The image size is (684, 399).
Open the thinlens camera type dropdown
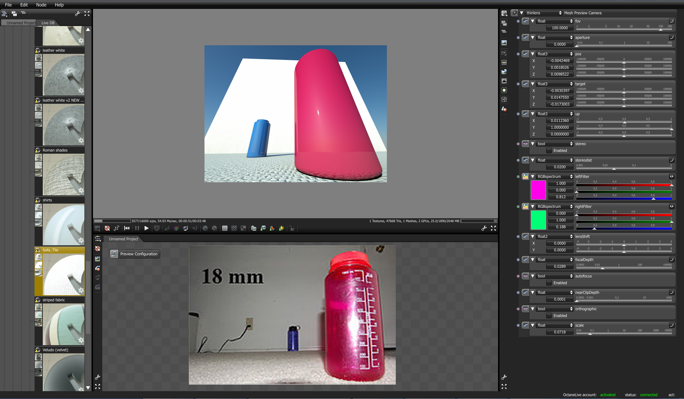[544, 13]
